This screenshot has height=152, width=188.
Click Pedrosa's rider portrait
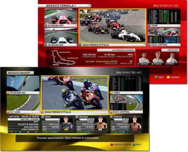pyautogui.click(x=135, y=123)
